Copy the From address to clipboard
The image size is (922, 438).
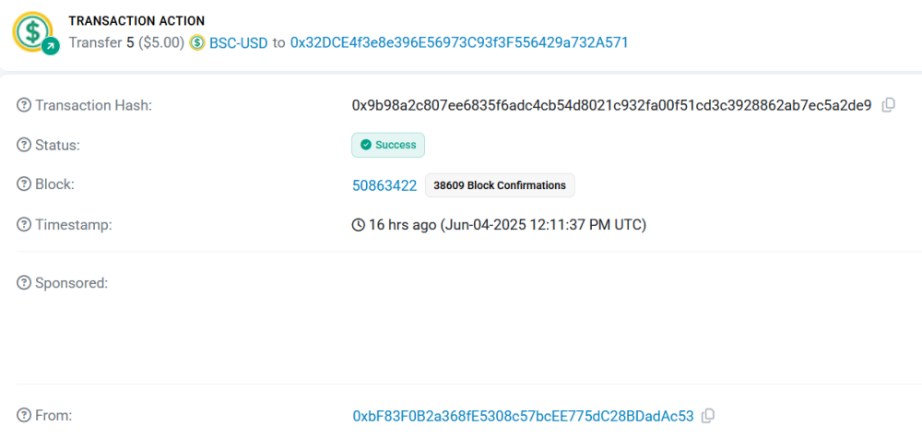pyautogui.click(x=708, y=416)
